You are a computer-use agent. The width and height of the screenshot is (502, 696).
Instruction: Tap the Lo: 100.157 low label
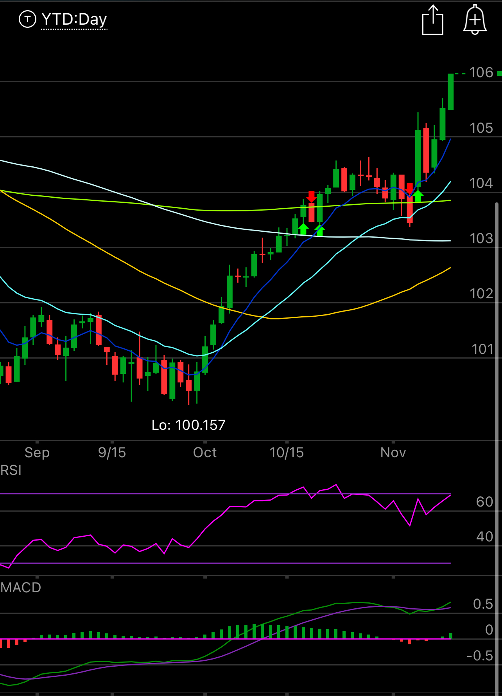click(188, 425)
